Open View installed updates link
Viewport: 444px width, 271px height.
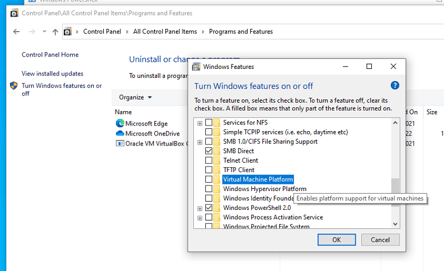point(52,74)
